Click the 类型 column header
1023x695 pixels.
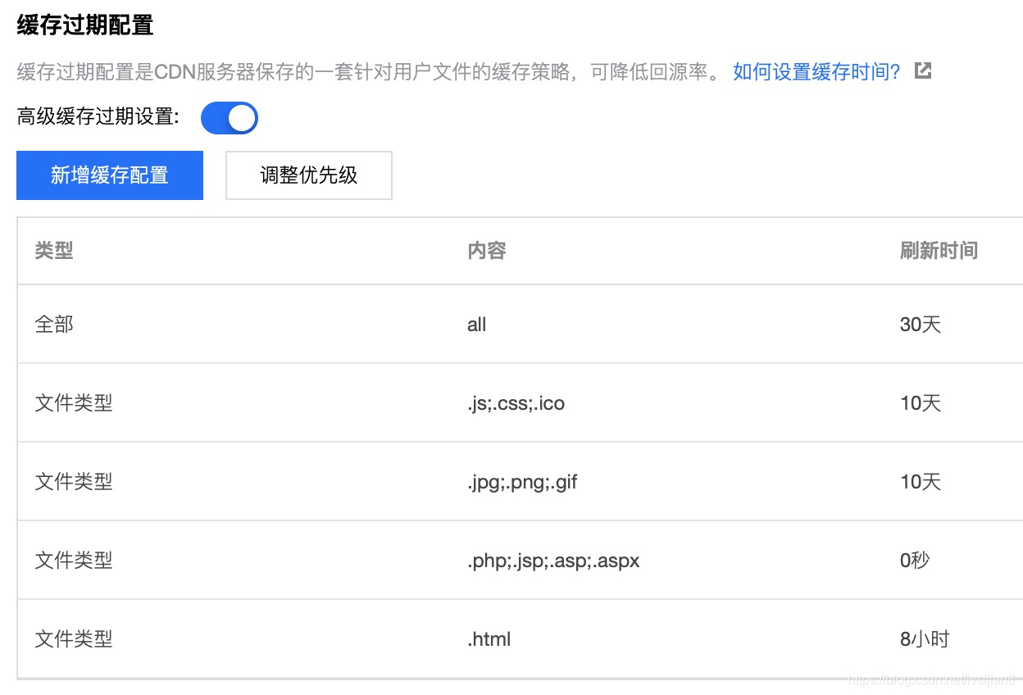[54, 251]
